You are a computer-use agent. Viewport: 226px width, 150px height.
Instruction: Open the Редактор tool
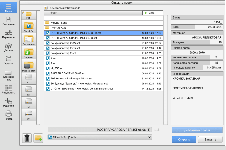8,103
